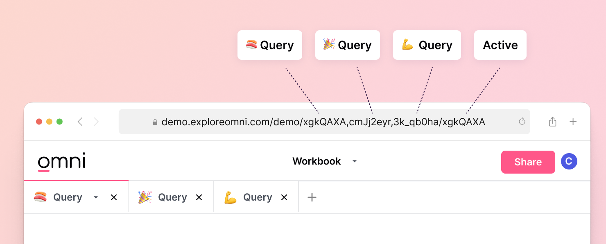Click the padlock icon in the URL bar
606x244 pixels.
[154, 122]
